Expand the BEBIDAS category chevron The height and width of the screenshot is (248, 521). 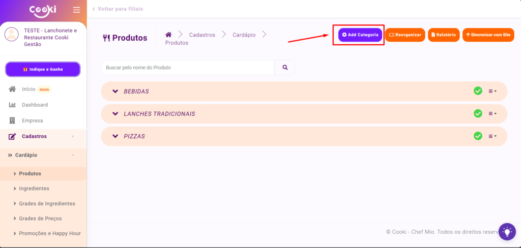(x=115, y=91)
